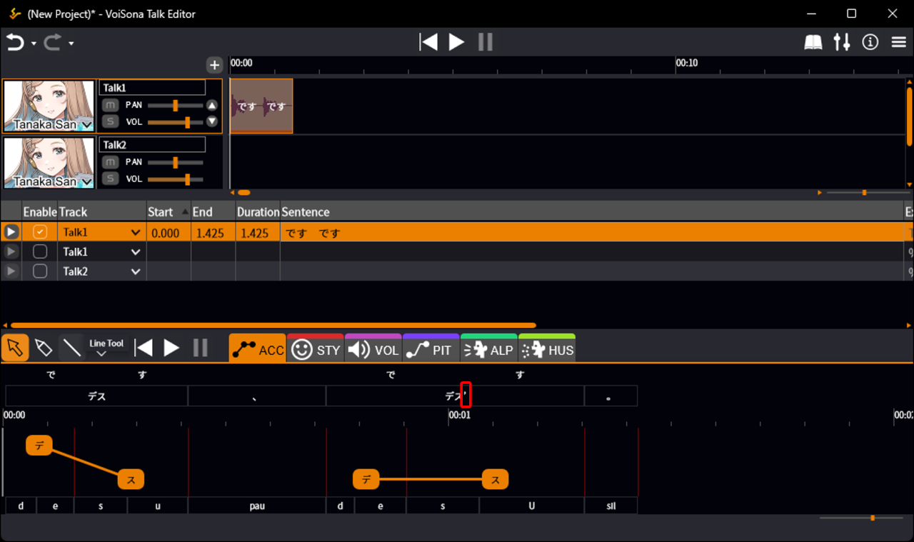Sort by the End column header
Viewport: 914px width, 542px height.
pyautogui.click(x=214, y=212)
